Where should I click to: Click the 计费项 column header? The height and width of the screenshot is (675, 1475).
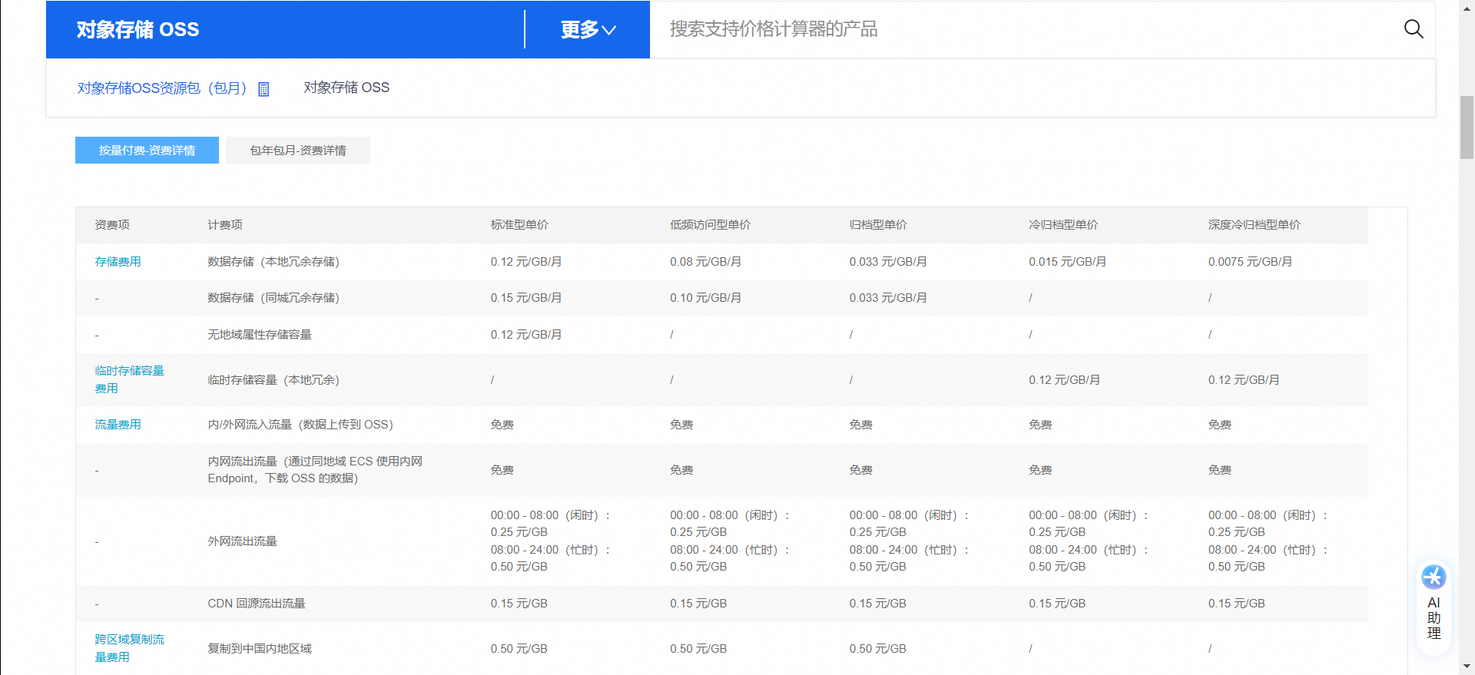225,225
